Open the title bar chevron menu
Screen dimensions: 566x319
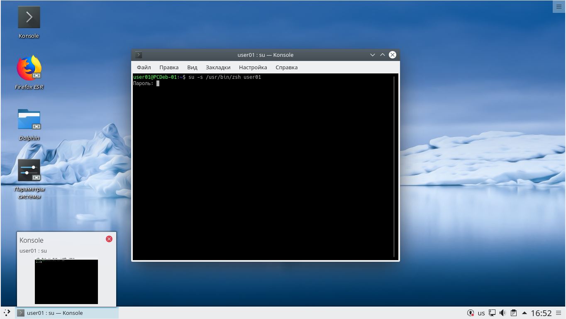coord(372,54)
